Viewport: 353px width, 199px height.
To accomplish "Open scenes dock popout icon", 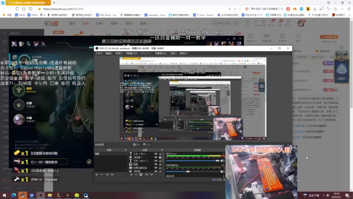I will (126, 150).
